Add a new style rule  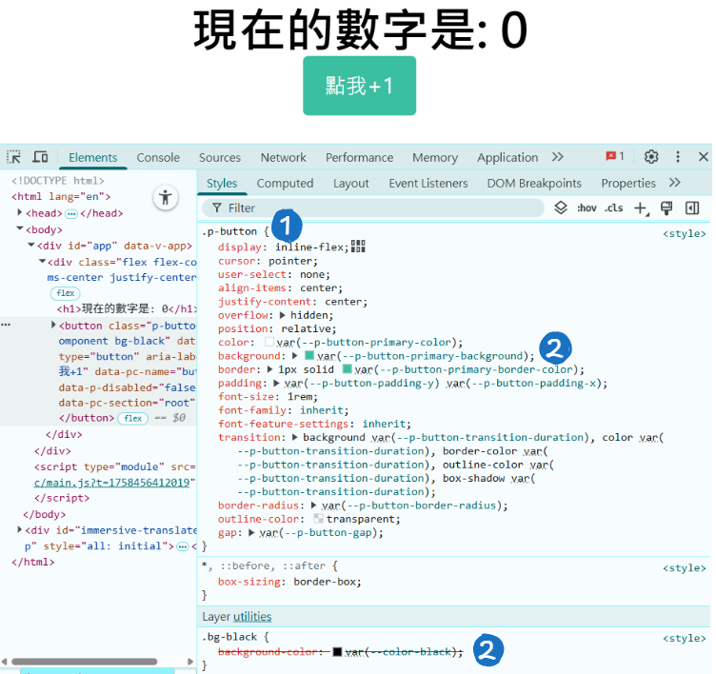coord(641,208)
